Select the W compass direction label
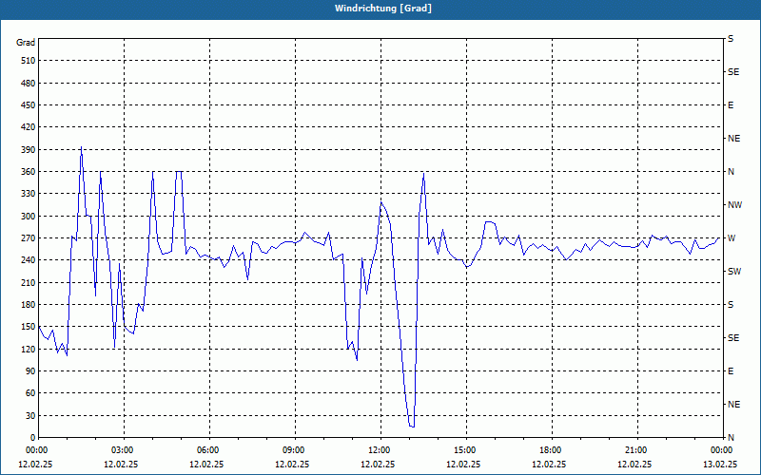 [732, 238]
